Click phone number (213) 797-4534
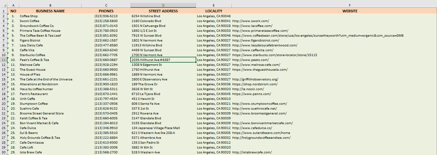The image size is (437, 155). (x=106, y=99)
